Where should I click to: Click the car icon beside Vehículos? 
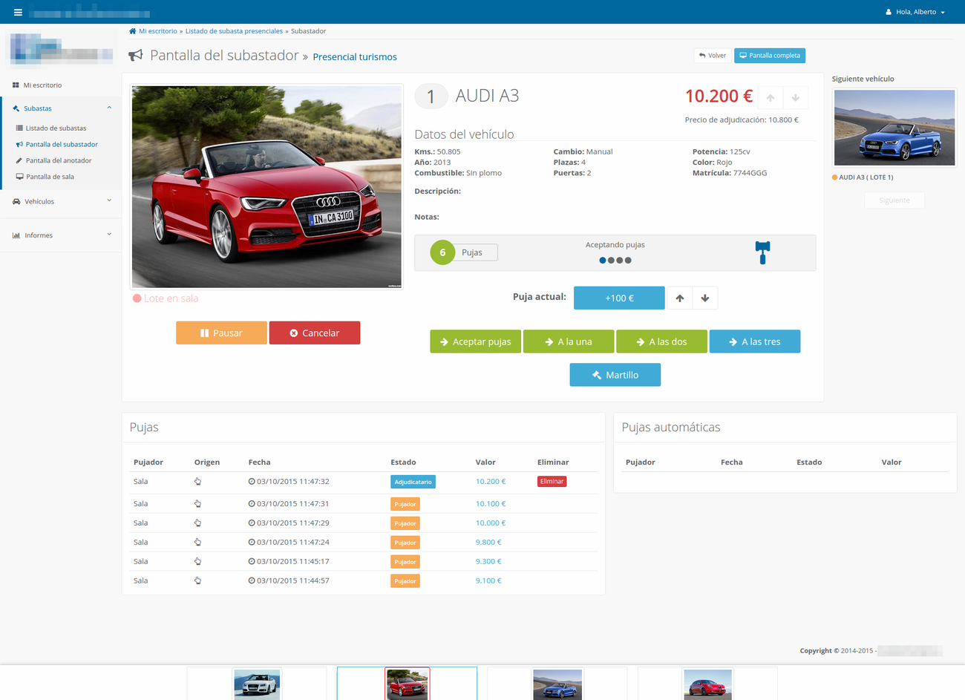[16, 200]
